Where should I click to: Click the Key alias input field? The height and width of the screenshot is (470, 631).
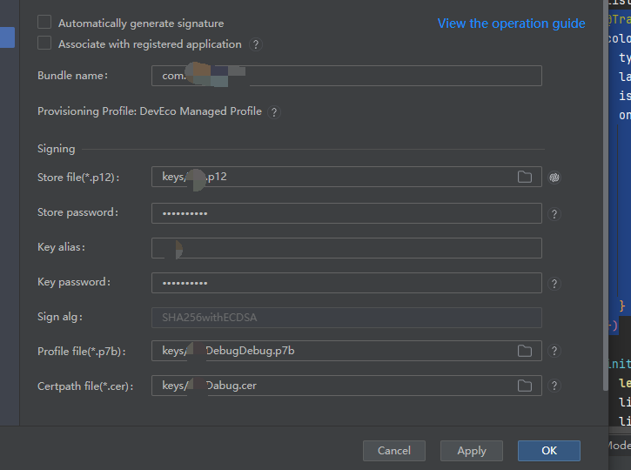coord(346,248)
